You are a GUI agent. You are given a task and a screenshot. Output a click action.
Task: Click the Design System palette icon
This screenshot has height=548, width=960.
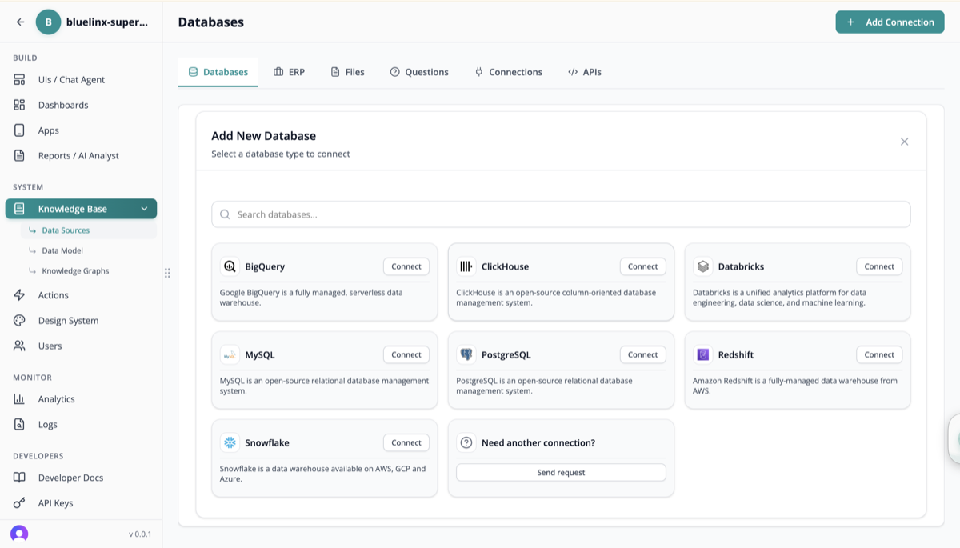point(19,321)
